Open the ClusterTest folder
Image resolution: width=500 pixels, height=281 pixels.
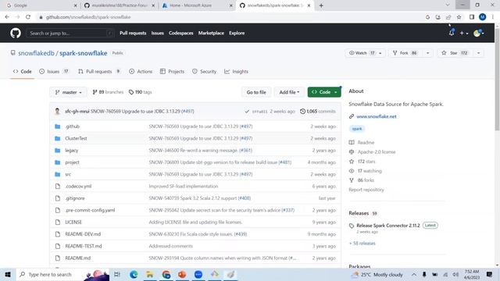76,138
